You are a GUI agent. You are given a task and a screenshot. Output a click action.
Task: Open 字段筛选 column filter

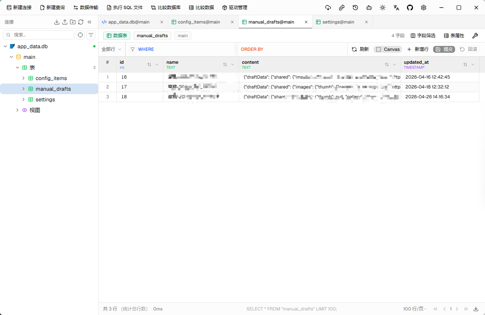click(x=423, y=36)
